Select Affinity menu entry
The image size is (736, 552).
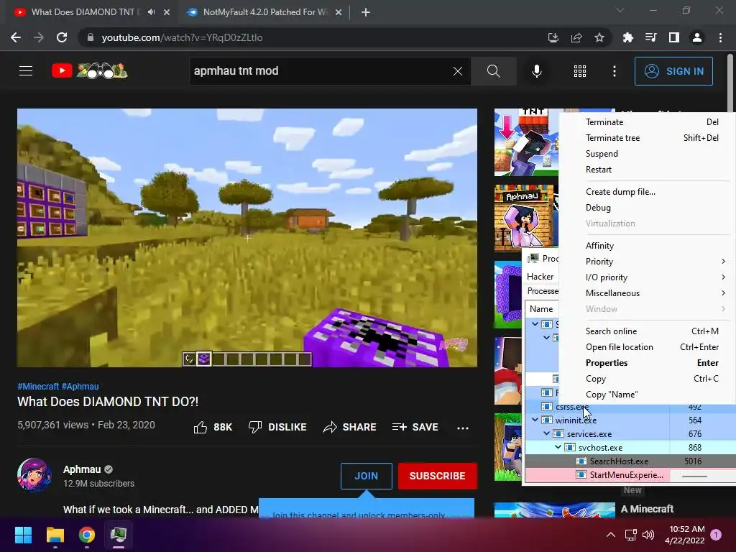point(647,246)
